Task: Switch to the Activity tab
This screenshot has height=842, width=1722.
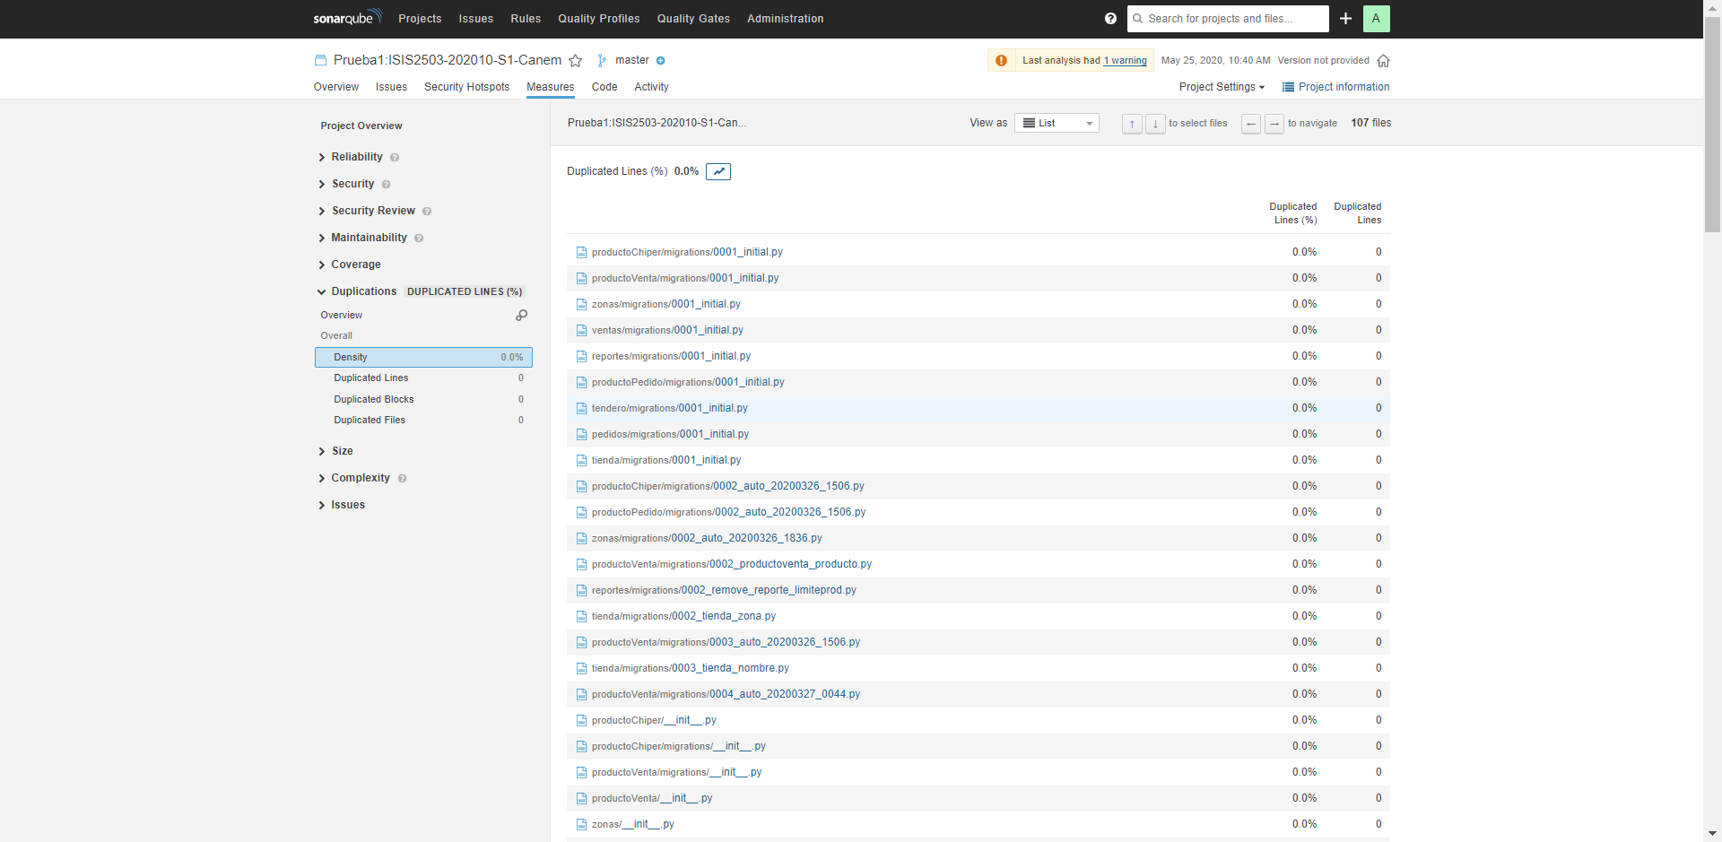Action: [x=651, y=87]
